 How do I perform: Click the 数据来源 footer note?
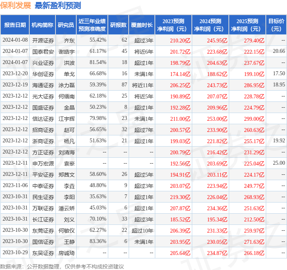[62, 266]
